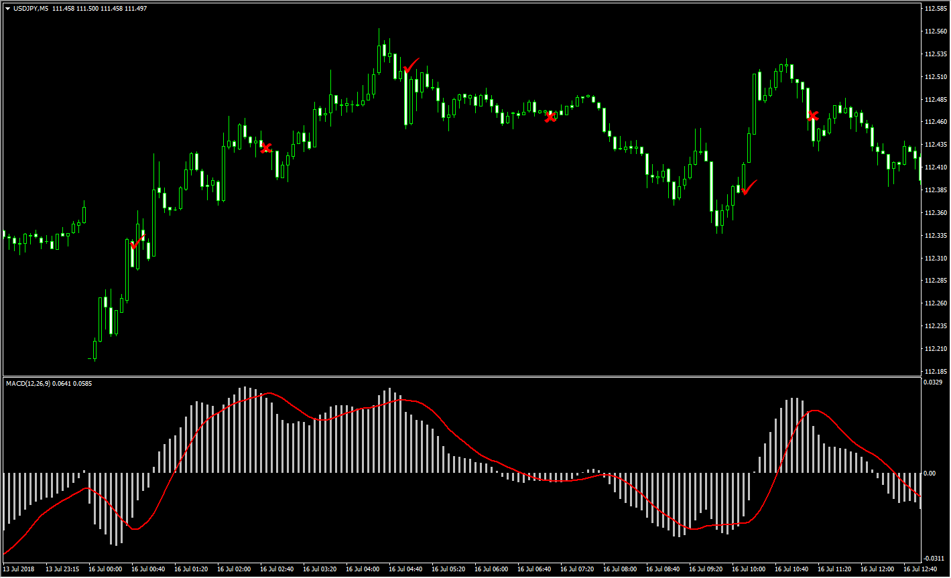Click the 112.410 price axis label
This screenshot has height=578, width=951.
pos(935,167)
